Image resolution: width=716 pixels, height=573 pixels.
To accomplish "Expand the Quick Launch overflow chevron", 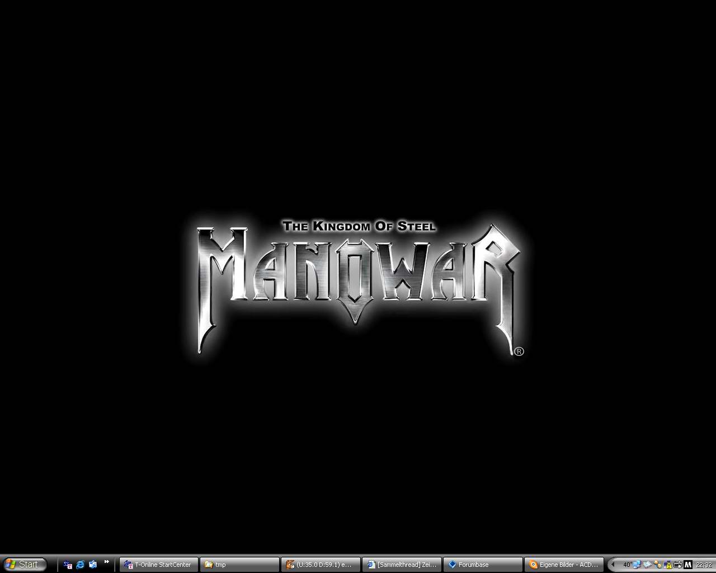I will 106,562.
